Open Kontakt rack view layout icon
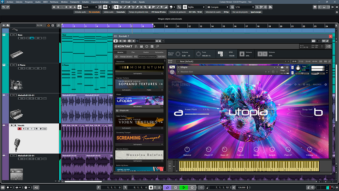339x191 pixels. (x=152, y=46)
